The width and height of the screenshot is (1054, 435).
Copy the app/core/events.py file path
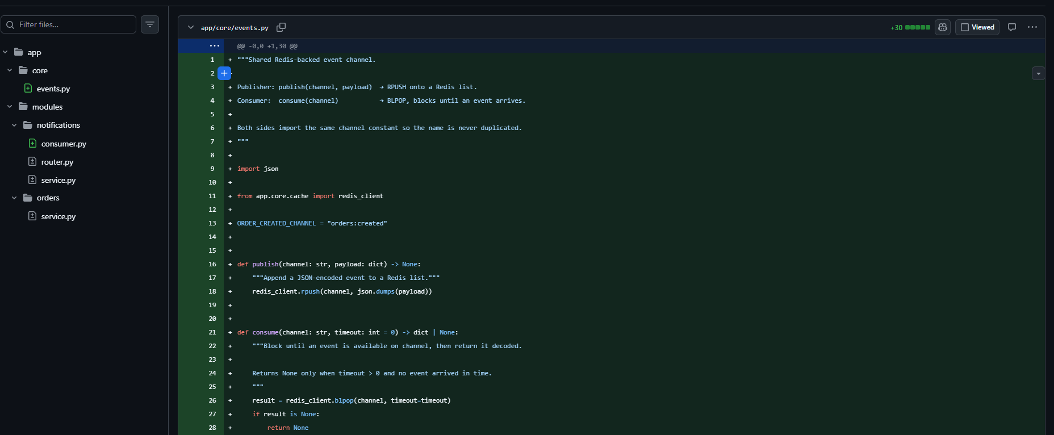click(x=281, y=27)
